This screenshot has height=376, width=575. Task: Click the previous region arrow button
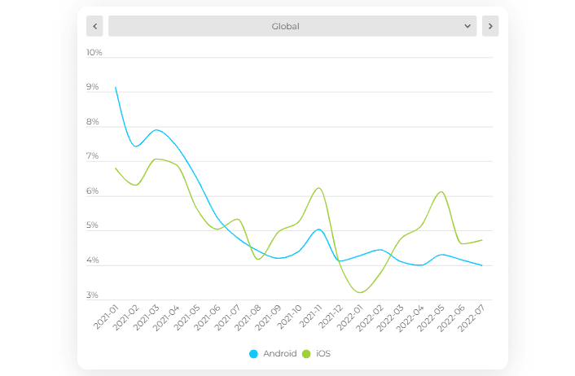pos(94,26)
